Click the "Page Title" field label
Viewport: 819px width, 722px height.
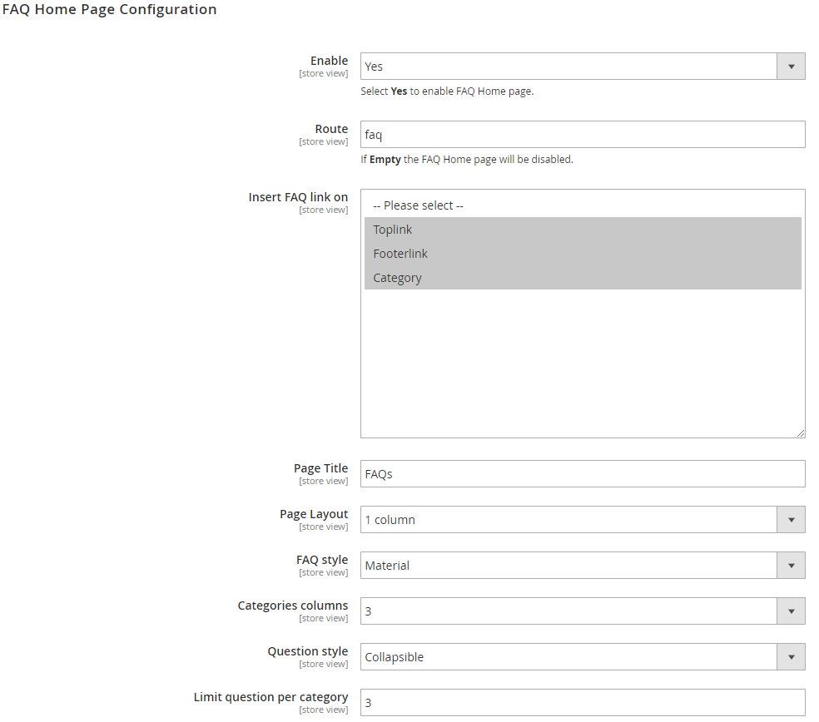click(320, 468)
